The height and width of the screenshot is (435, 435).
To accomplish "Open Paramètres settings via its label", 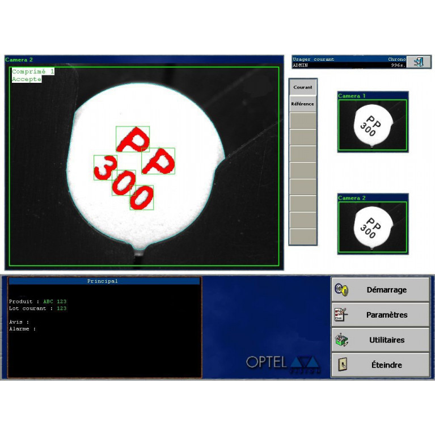I will pyautogui.click(x=387, y=315).
